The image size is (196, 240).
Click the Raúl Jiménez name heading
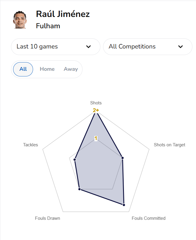tap(63, 14)
